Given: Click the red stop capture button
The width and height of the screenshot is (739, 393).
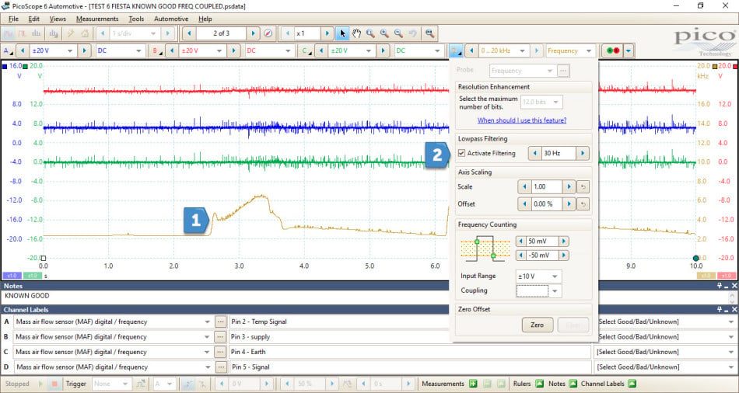Looking at the screenshot, I should (x=54, y=384).
